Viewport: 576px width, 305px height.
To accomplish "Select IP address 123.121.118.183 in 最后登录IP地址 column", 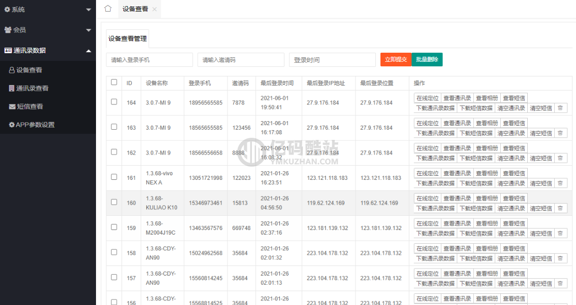I will point(327,178).
